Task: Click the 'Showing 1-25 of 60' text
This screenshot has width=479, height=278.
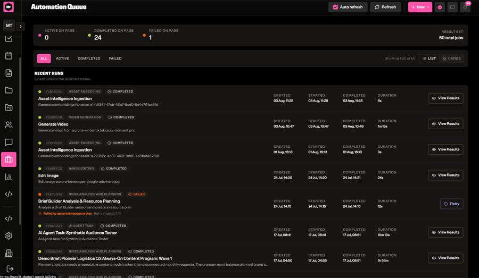Action: [x=400, y=58]
